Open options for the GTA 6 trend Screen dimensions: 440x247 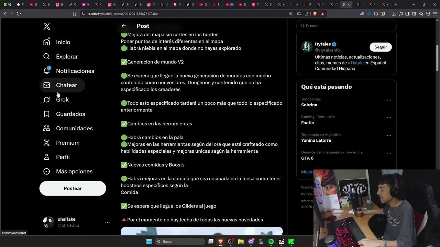389,153
